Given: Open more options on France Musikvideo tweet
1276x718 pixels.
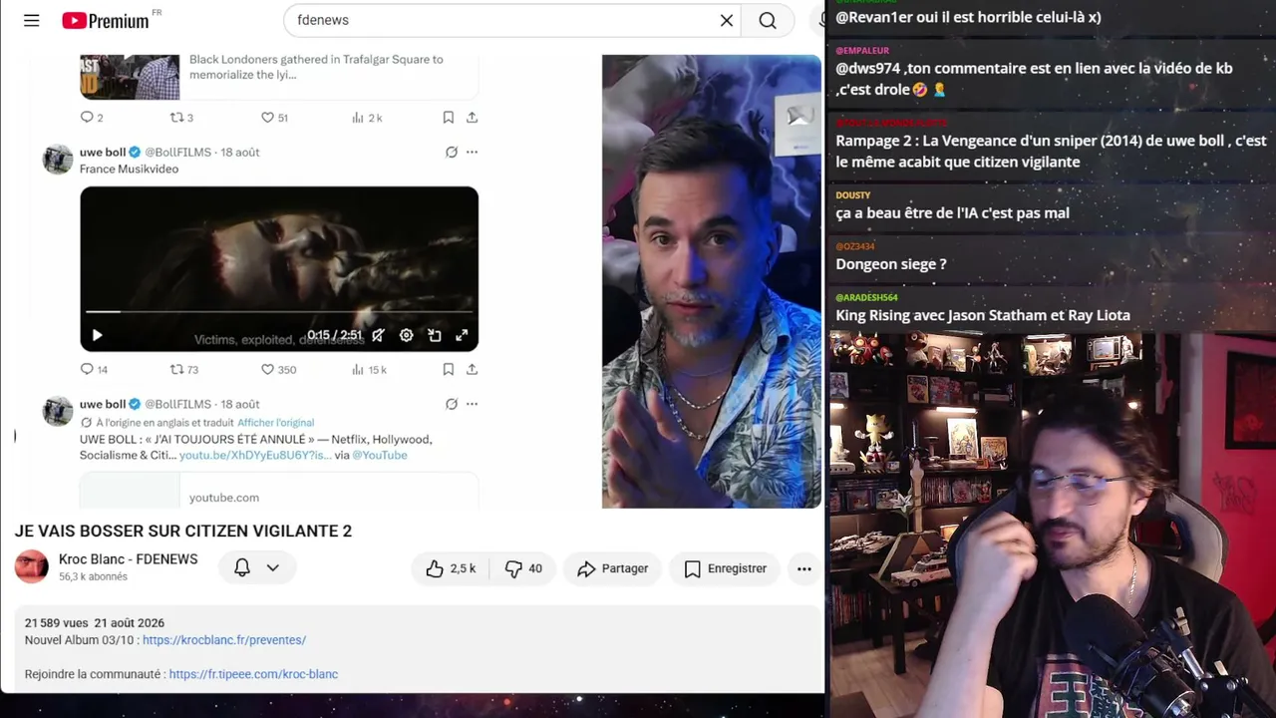Looking at the screenshot, I should point(472,153).
